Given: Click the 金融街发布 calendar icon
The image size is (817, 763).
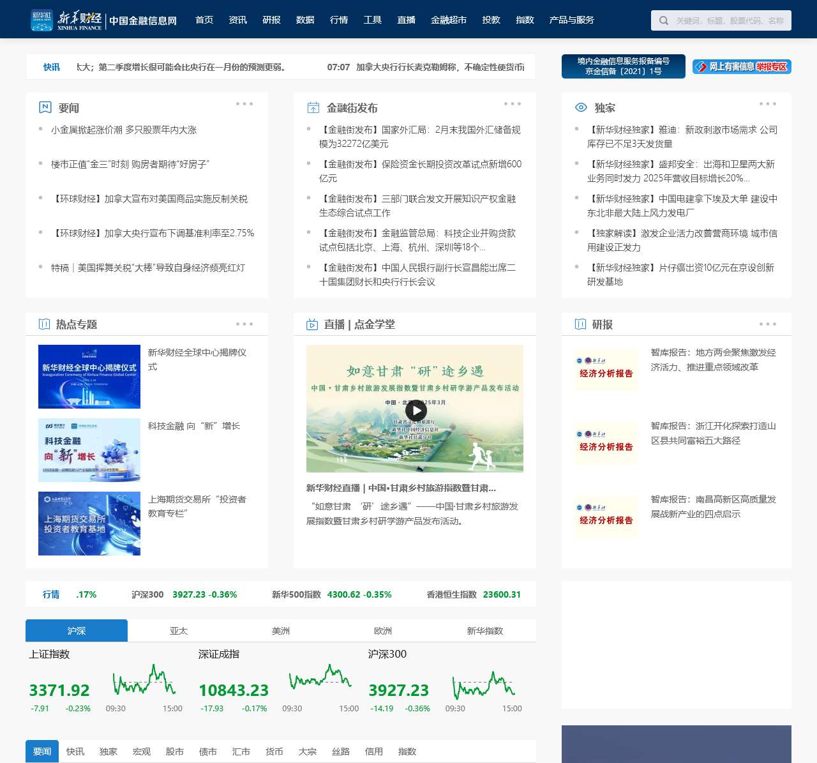Looking at the screenshot, I should (x=313, y=107).
